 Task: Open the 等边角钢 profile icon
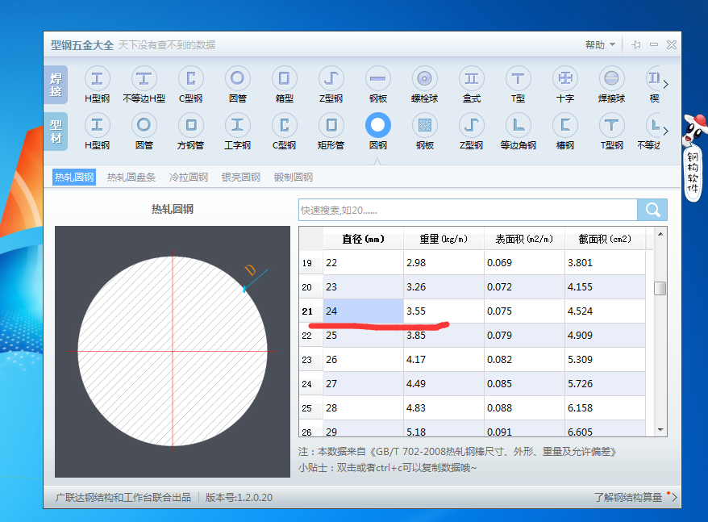tap(518, 131)
